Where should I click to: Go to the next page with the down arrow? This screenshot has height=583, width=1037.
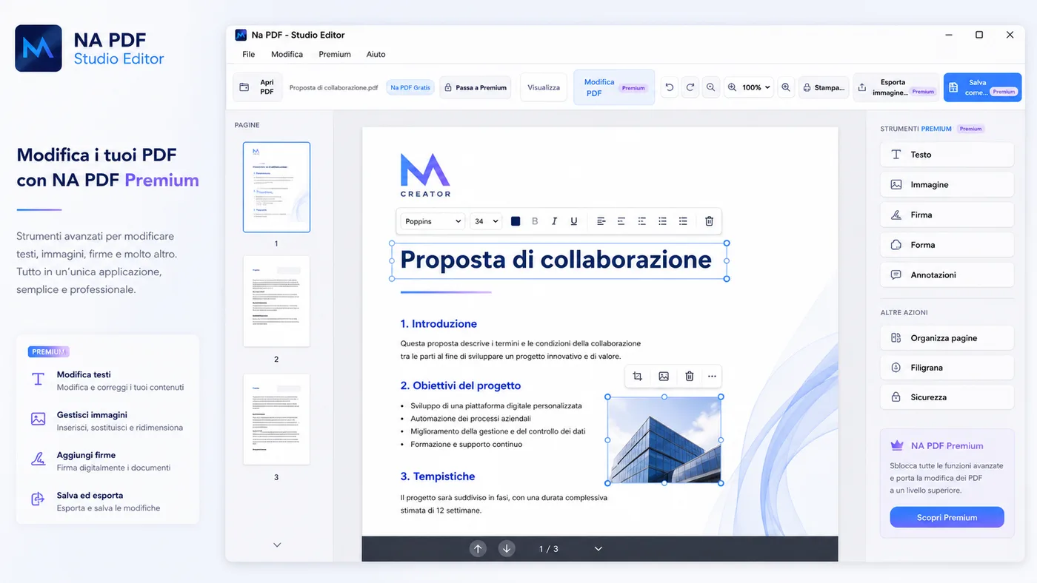pyautogui.click(x=507, y=549)
